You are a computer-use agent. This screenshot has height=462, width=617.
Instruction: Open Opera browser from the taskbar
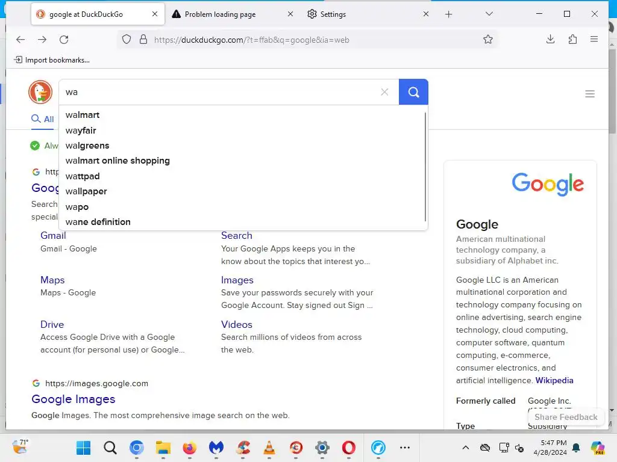coord(349,448)
